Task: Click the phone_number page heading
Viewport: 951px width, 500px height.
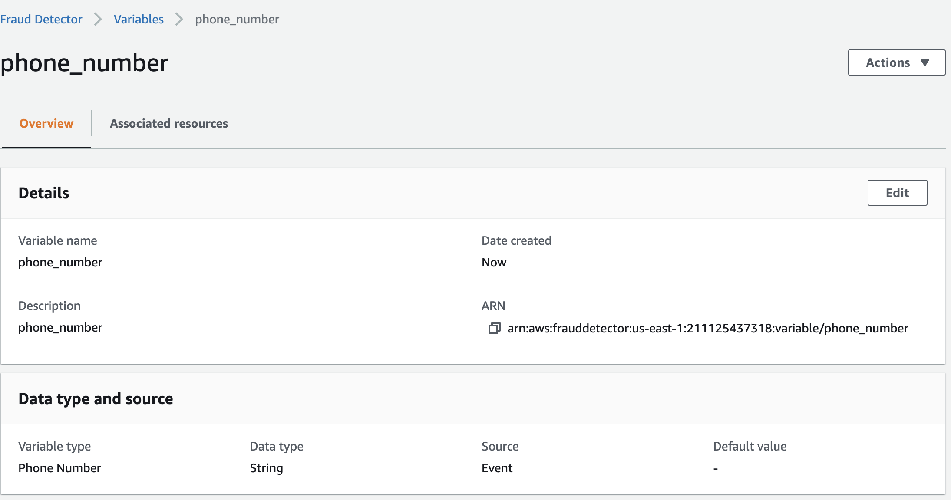Action: tap(84, 63)
